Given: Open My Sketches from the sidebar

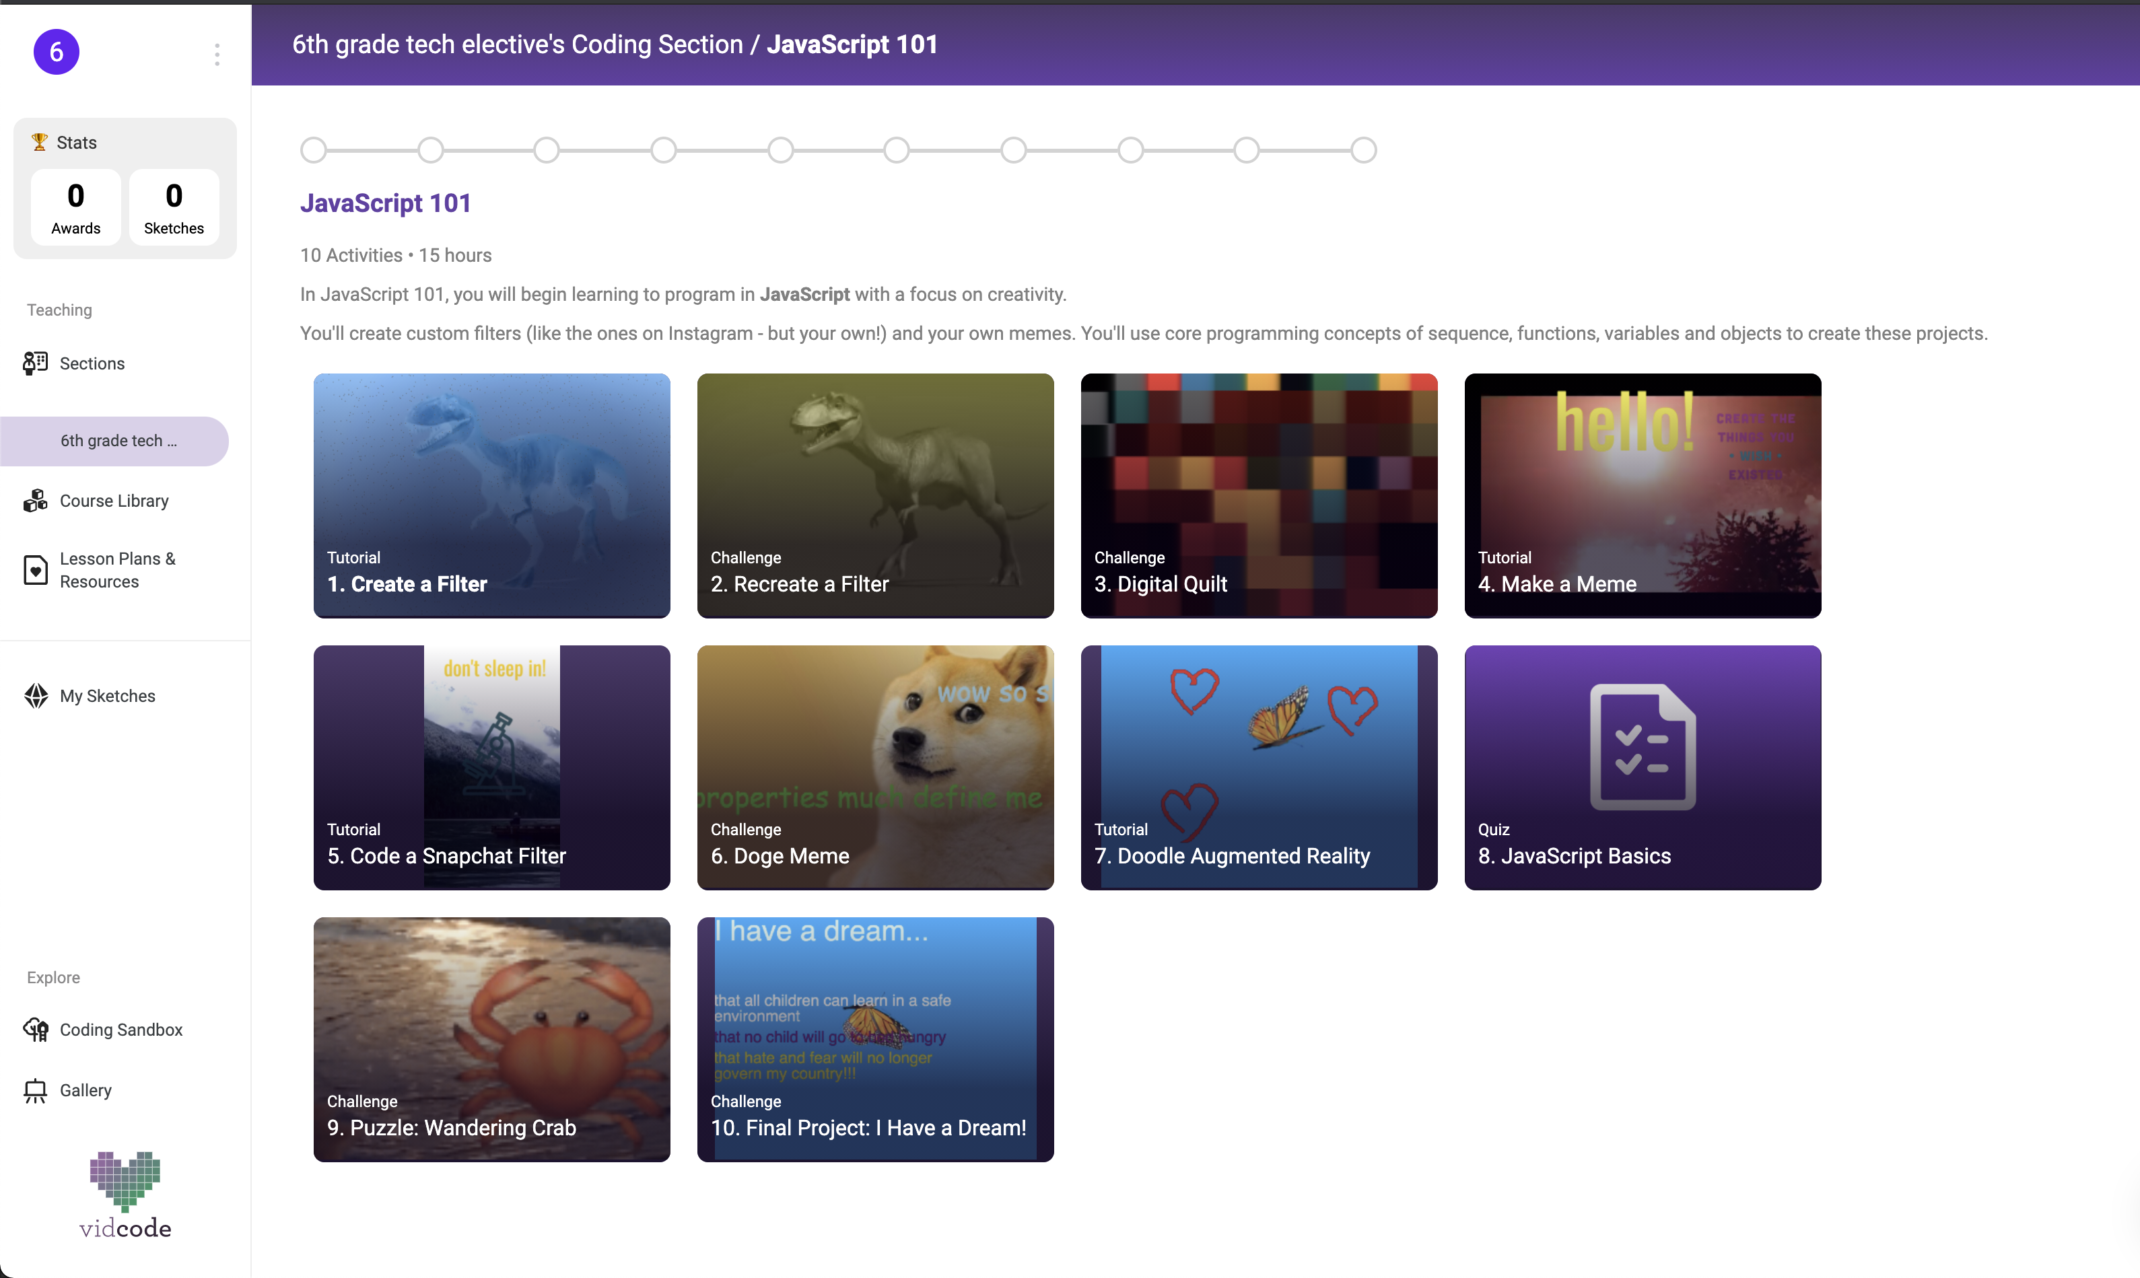Looking at the screenshot, I should coord(107,696).
